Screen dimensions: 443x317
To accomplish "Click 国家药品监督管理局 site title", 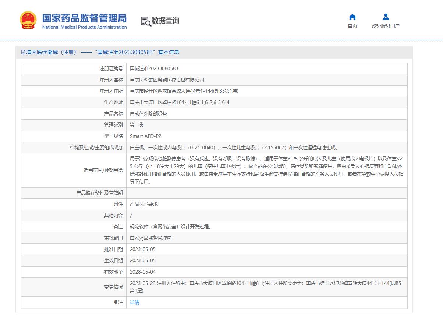I will [84, 18].
